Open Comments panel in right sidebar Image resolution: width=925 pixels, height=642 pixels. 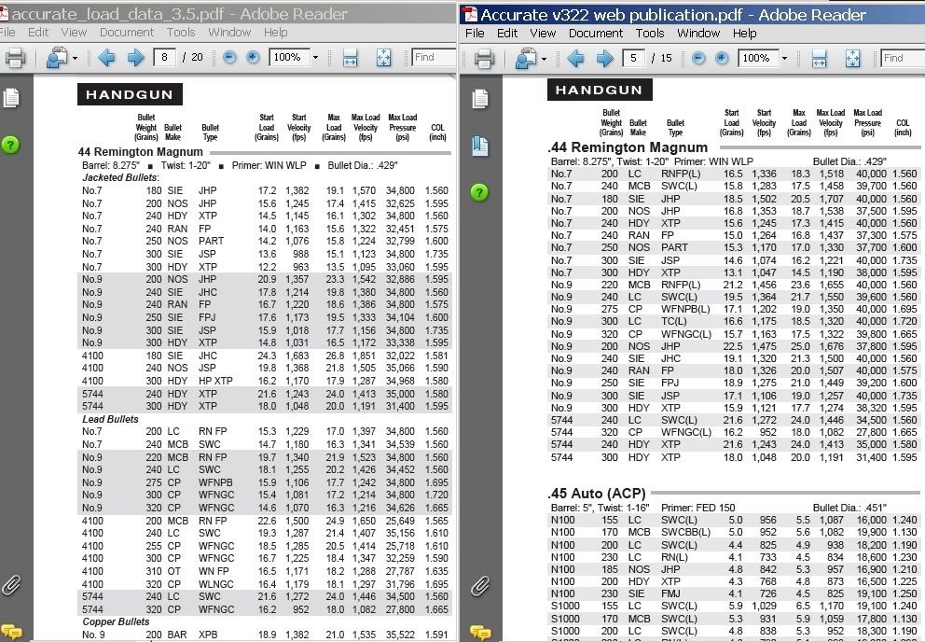(480, 633)
